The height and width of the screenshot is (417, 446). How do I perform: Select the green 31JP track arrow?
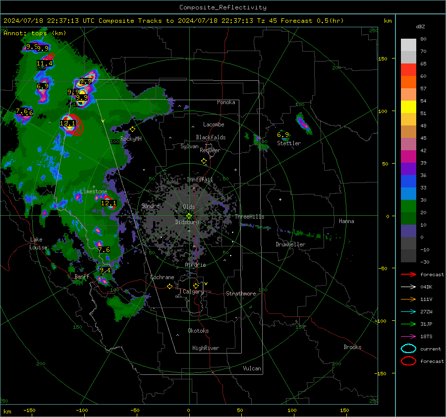pos(408,324)
